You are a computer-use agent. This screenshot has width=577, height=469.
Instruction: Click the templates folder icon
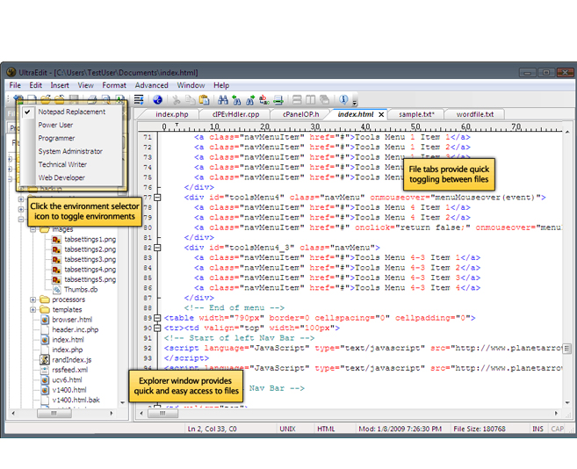tap(45, 309)
